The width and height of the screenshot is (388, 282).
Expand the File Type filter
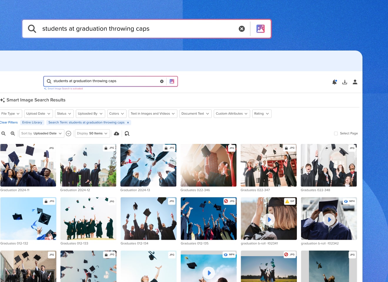pos(10,114)
